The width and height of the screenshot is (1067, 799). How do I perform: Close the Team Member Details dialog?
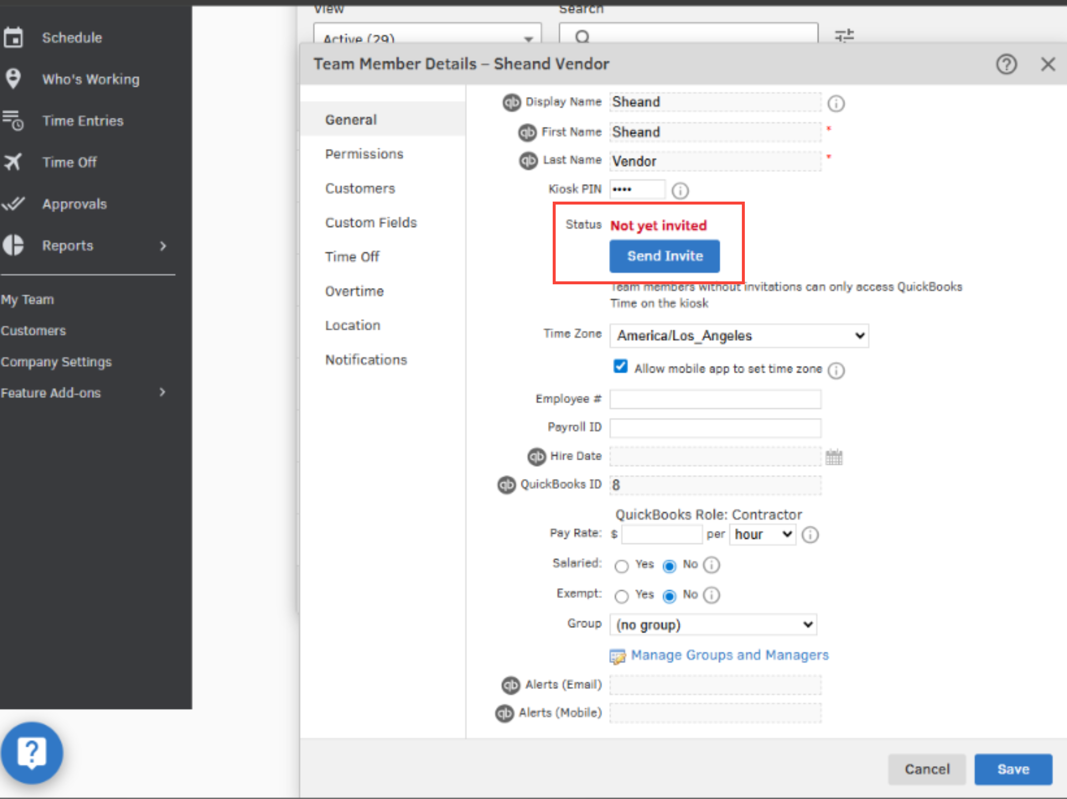point(1048,64)
